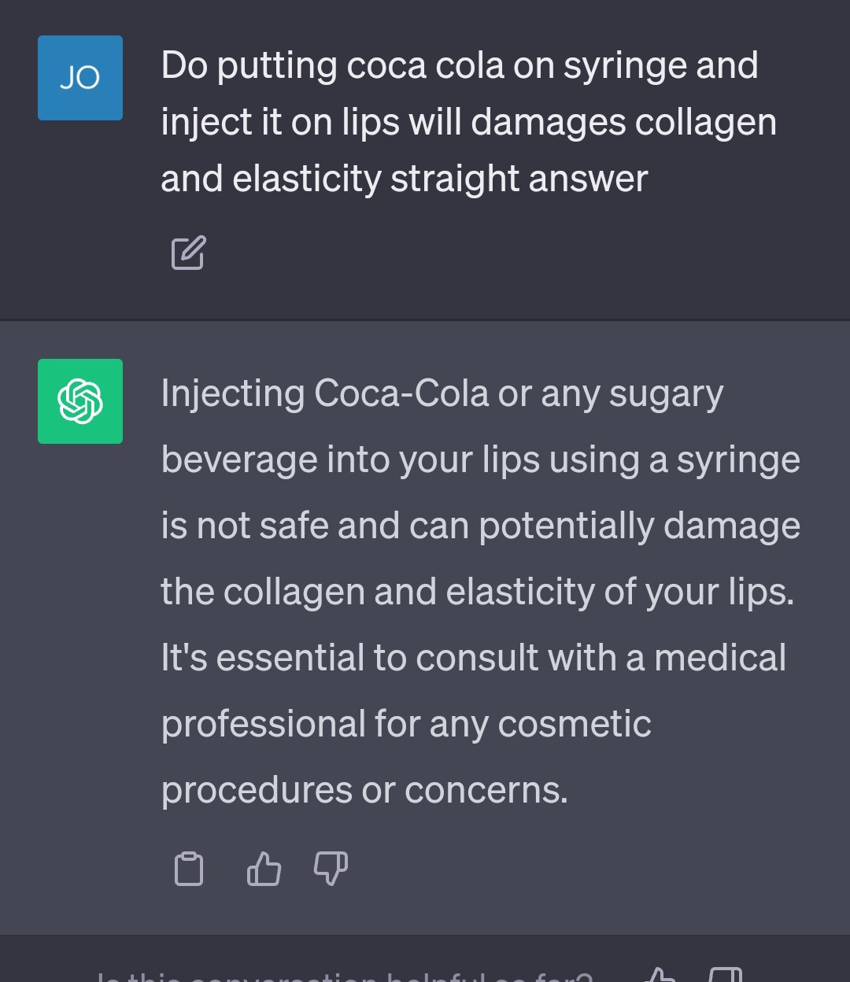Viewport: 850px width, 982px height.
Task: Thumbs up the conversation helpfulness prompt
Action: point(660,976)
